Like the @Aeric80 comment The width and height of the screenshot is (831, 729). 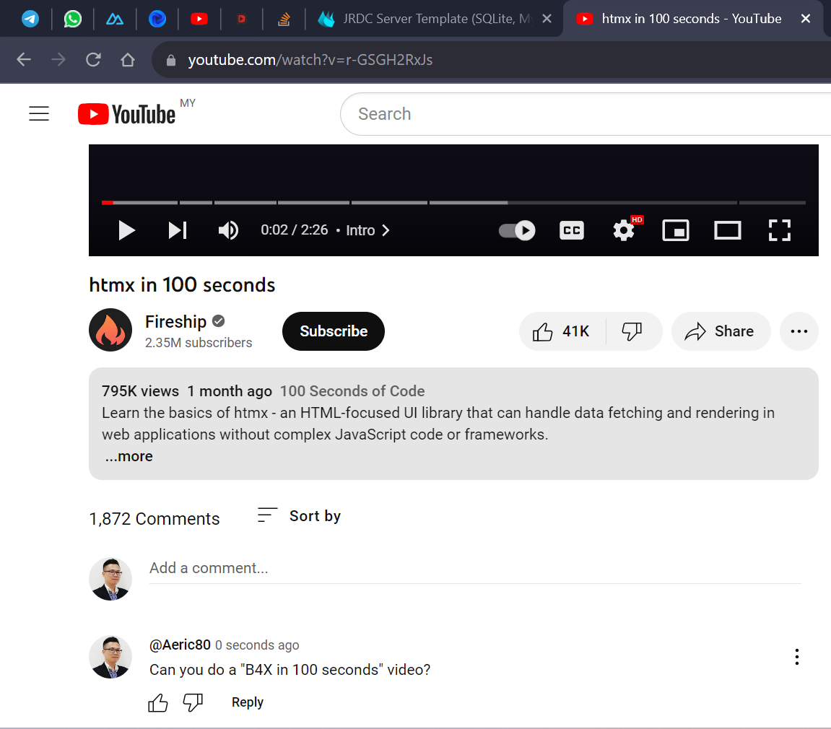[x=158, y=702]
